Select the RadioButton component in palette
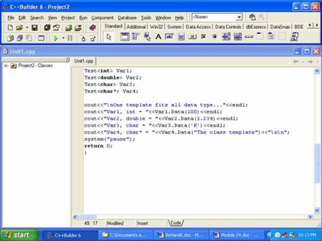Image resolution: width=322 pixels, height=241 pixels. 214,37
